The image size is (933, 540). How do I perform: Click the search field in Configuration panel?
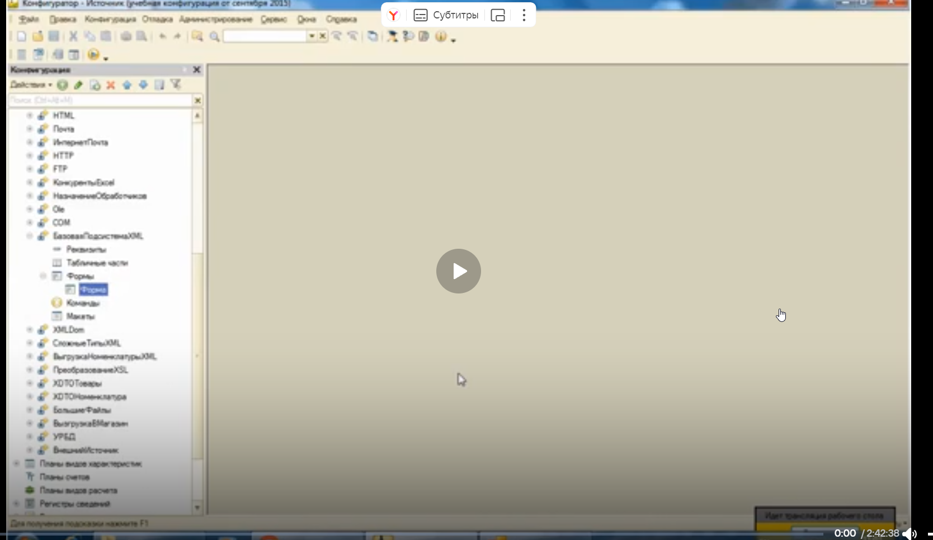(x=101, y=100)
